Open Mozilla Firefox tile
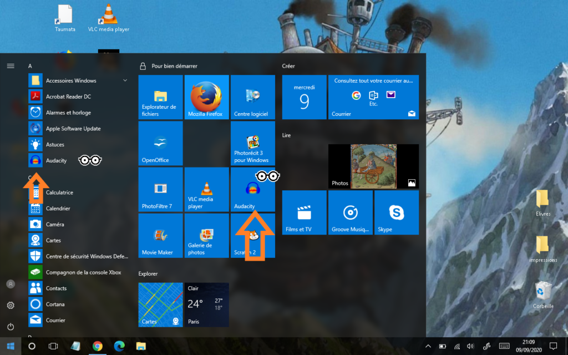This screenshot has height=355, width=568. tap(206, 97)
